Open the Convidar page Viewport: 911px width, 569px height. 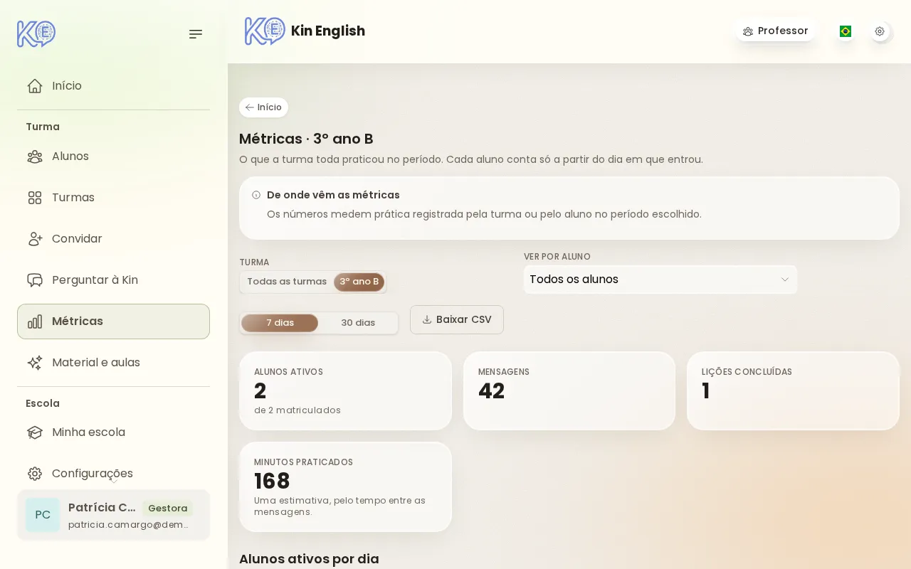click(x=113, y=239)
